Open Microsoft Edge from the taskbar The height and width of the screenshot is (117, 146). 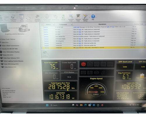(86, 105)
